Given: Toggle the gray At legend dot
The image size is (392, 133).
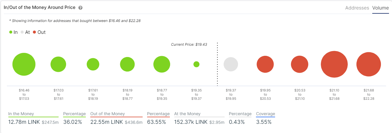Looking at the screenshot, I should pos(22,32).
